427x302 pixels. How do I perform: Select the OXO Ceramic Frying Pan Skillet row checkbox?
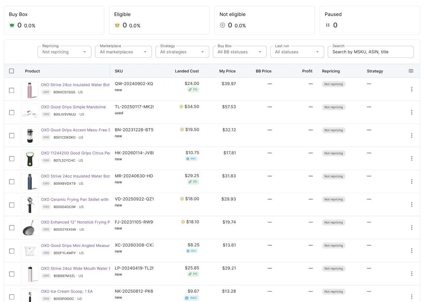point(11,205)
